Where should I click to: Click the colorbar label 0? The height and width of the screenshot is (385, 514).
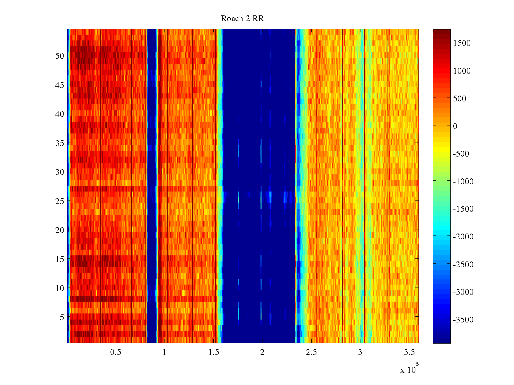click(455, 126)
